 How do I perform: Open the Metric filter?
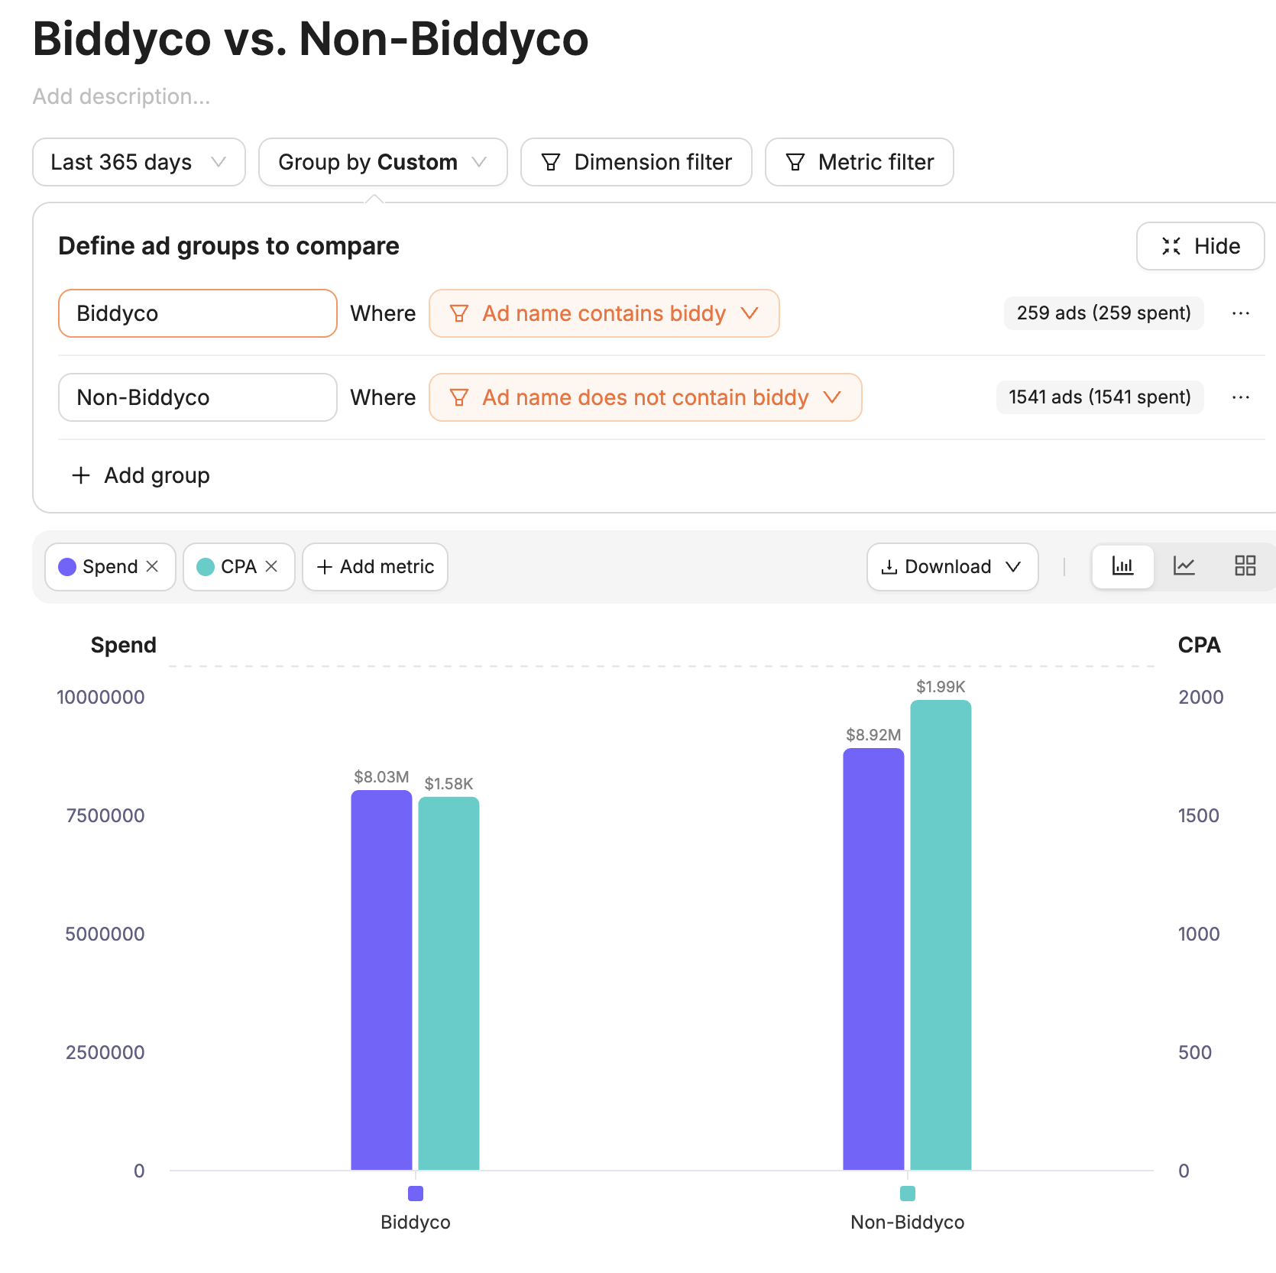coord(860,162)
